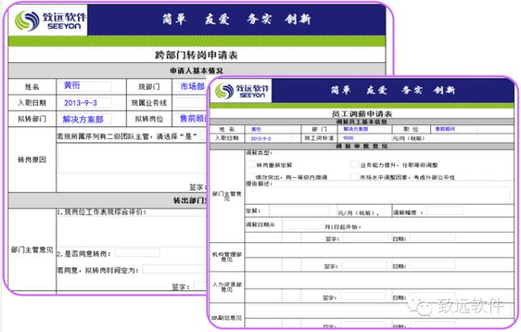Image resolution: width=521 pixels, height=332 pixels.
Task: Click the Seeyon logo on the transfer form
Action: (50, 20)
